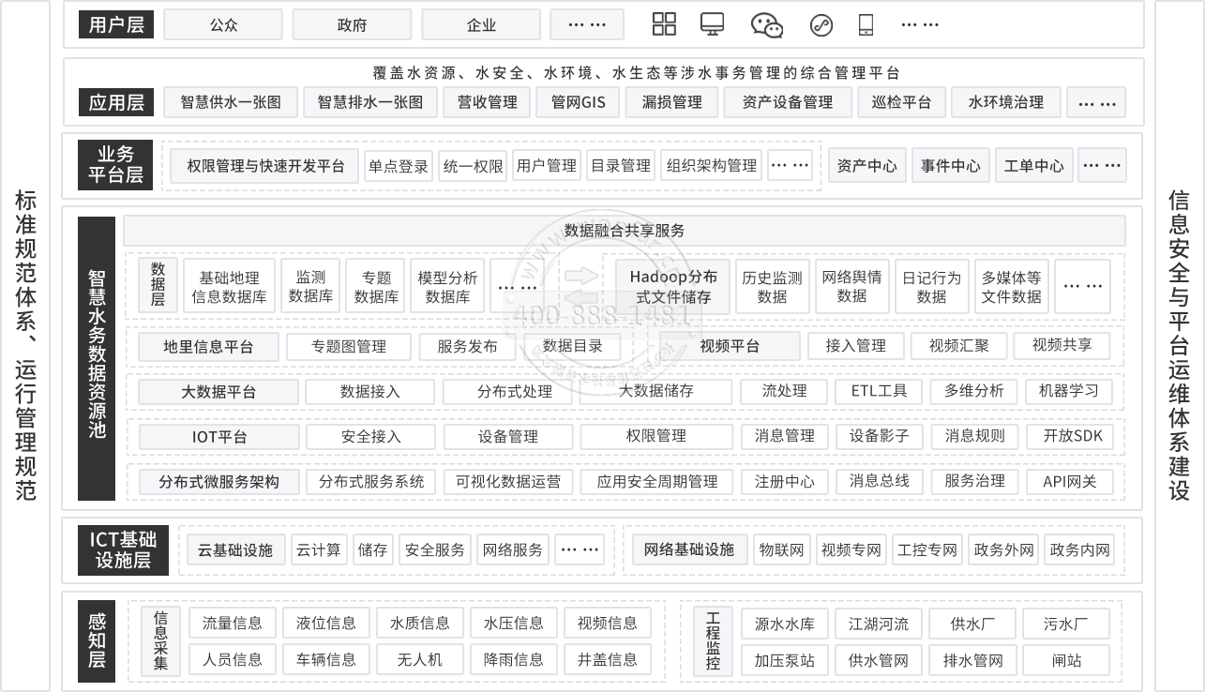Click the mobile phone icon
1205x692 pixels.
click(866, 25)
